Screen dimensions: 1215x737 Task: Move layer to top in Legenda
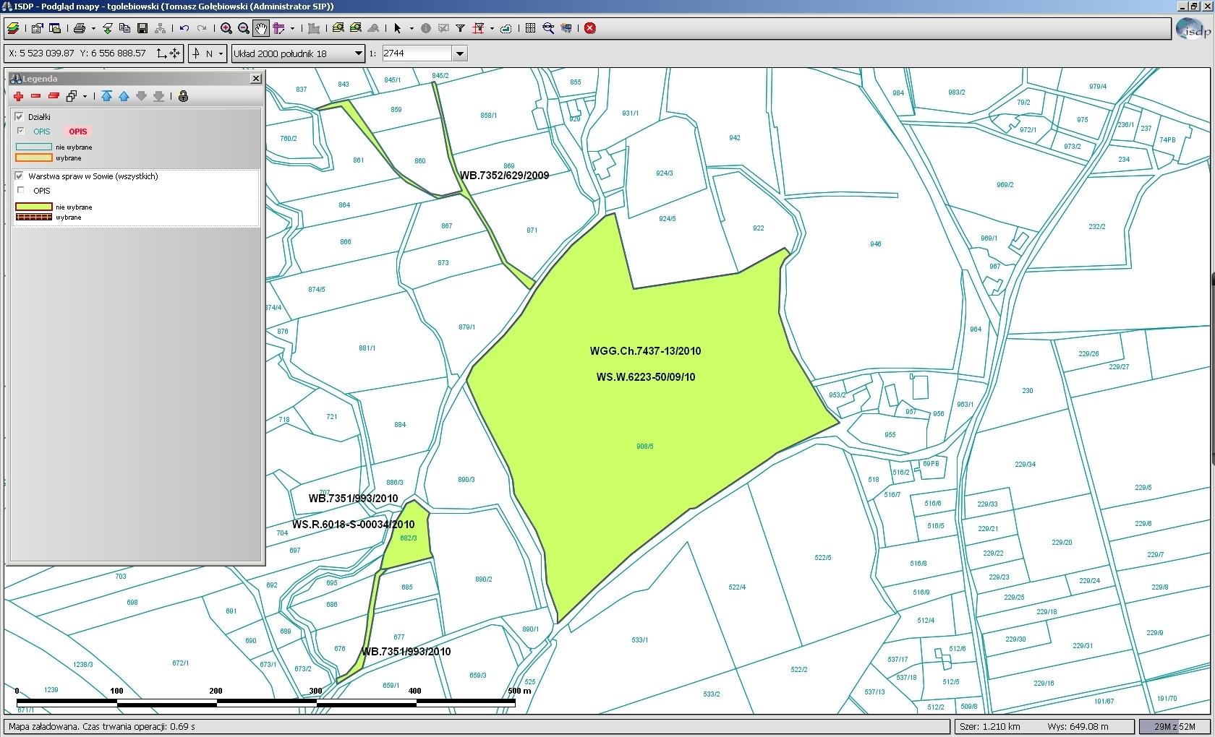pyautogui.click(x=106, y=96)
